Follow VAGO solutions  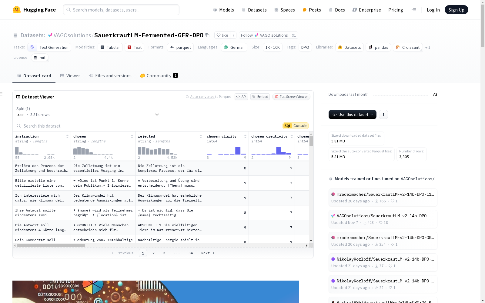[x=264, y=35]
